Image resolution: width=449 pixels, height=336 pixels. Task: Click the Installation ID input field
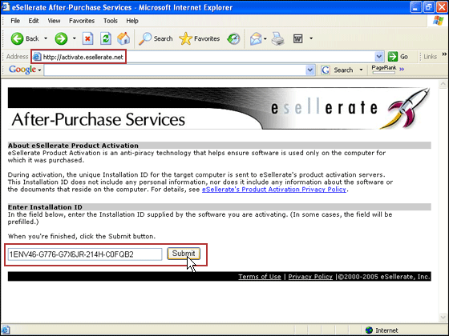[85, 254]
